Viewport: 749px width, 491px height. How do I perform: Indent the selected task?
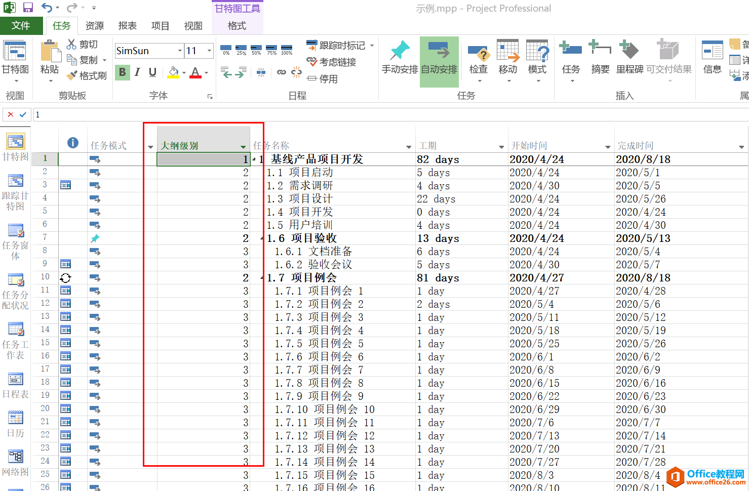click(x=242, y=72)
